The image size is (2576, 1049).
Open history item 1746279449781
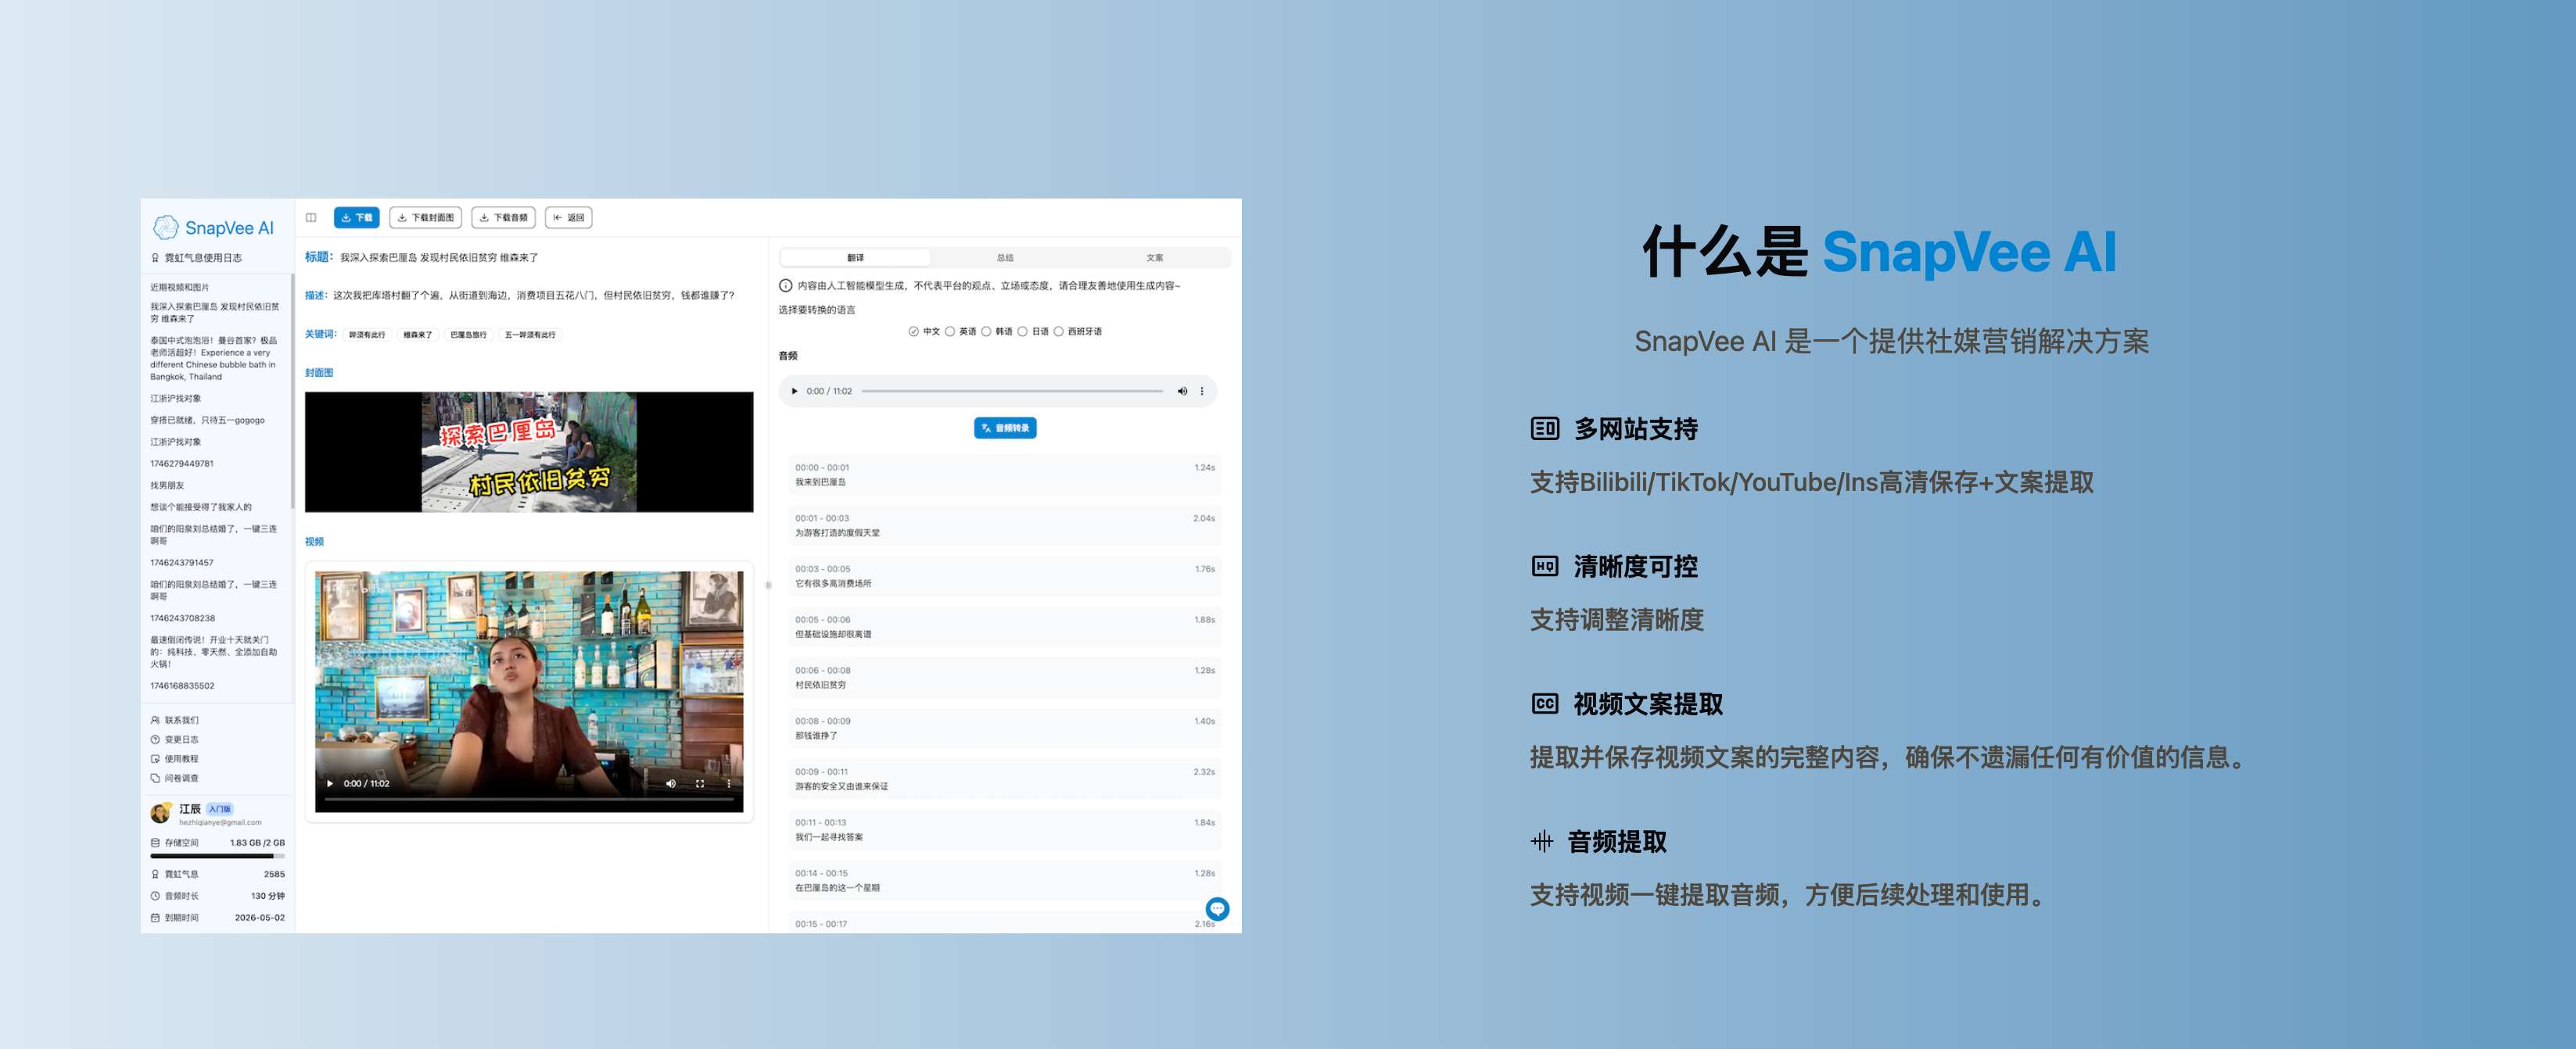pyautogui.click(x=182, y=464)
